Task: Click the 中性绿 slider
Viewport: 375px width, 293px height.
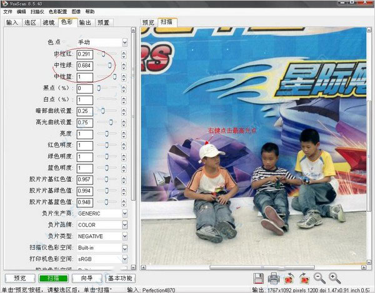Action: coord(107,65)
